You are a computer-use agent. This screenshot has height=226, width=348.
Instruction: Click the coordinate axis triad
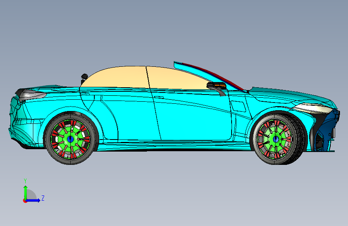tap(33, 191)
